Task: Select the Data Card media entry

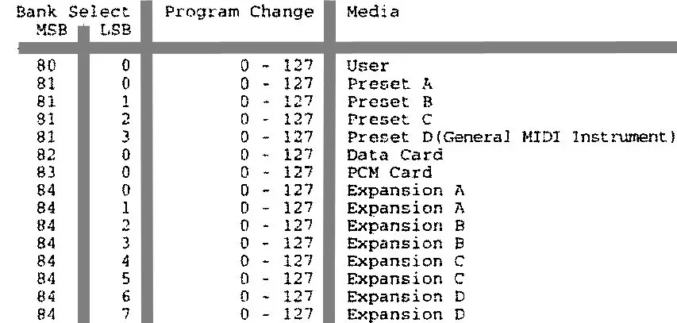Action: tap(394, 155)
